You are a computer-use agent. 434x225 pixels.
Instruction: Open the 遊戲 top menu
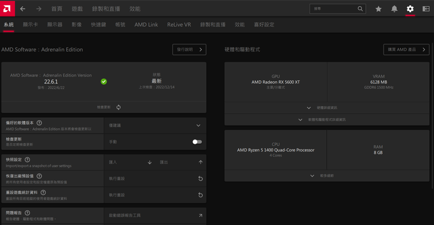point(77,9)
